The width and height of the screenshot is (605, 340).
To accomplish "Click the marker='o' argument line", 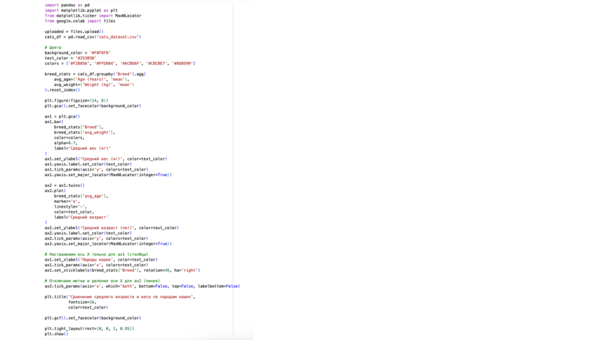I will (x=67, y=202).
